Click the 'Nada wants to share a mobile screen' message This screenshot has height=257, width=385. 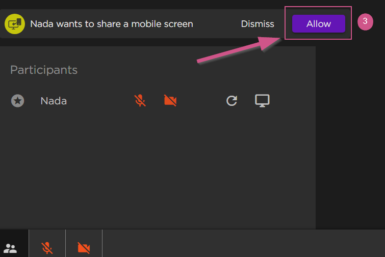tap(112, 24)
